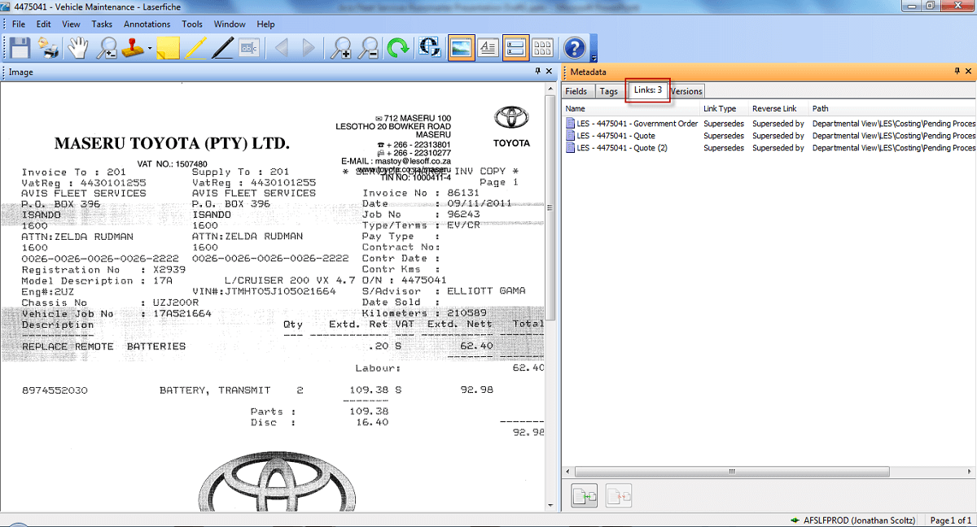Select the Pan hand tool
Screen dimensions: 977x527
pyautogui.click(x=77, y=48)
